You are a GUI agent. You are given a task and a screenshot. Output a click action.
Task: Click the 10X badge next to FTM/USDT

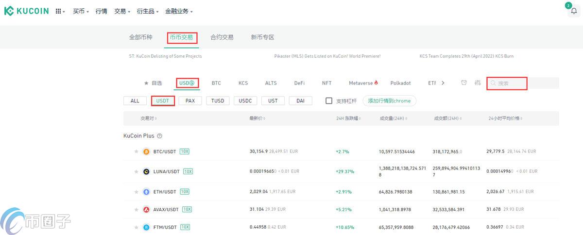pos(185,227)
